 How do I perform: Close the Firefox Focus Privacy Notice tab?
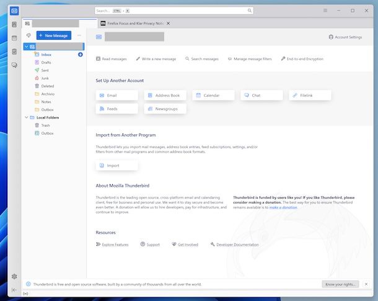pyautogui.click(x=169, y=24)
